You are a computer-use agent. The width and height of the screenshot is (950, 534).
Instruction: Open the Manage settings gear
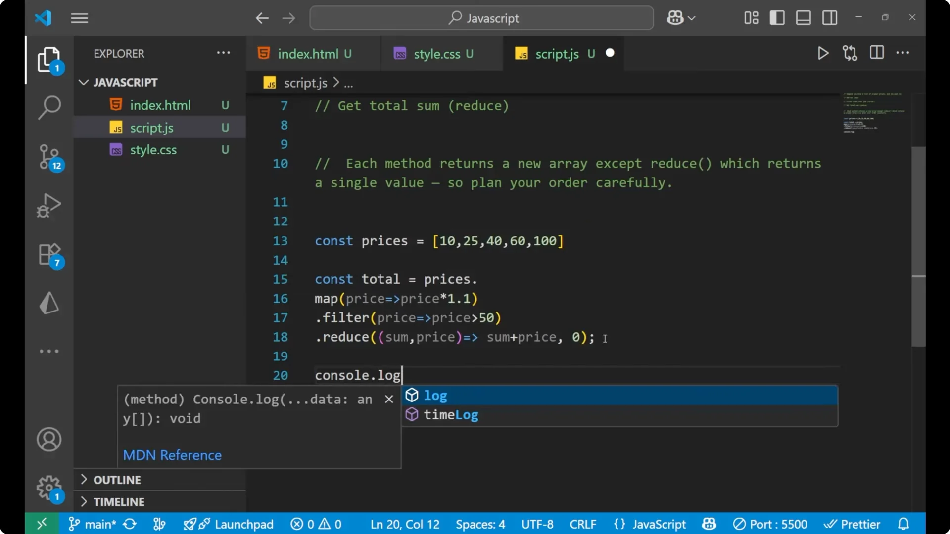coord(49,488)
